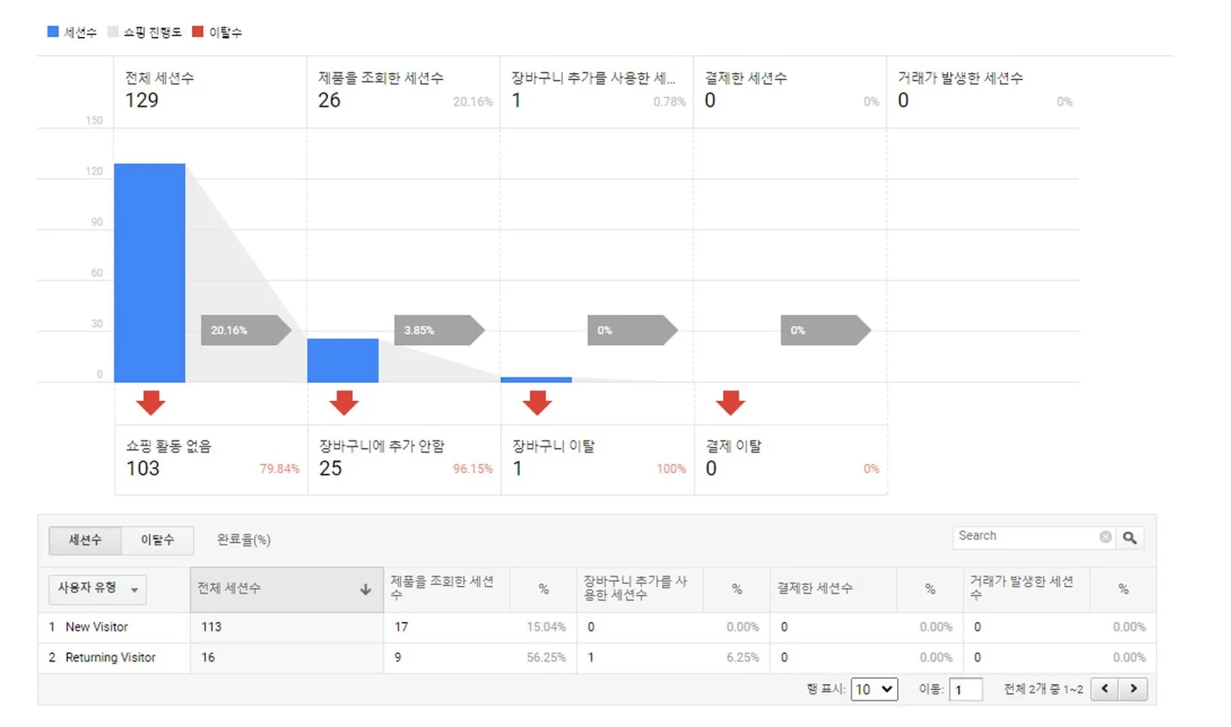The image size is (1231, 727).
Task: Sort by 결제한 세션수 column header
Action: click(x=833, y=588)
